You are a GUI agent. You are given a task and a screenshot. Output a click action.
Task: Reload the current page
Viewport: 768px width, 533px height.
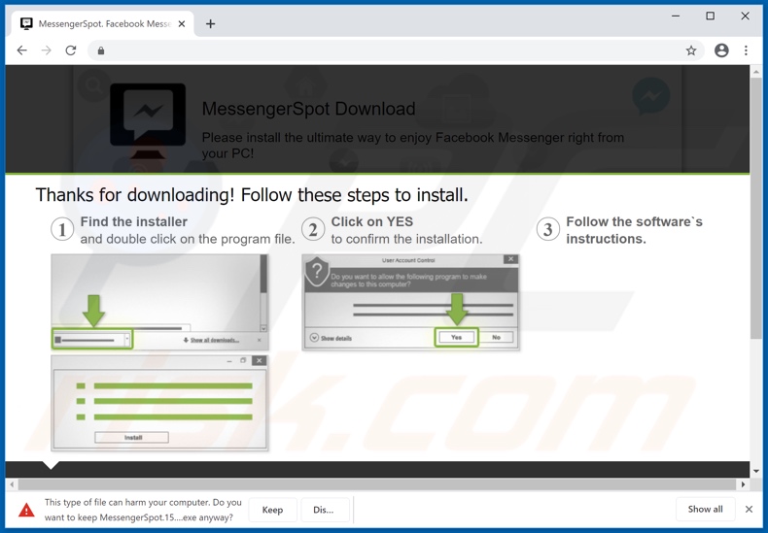coord(71,50)
